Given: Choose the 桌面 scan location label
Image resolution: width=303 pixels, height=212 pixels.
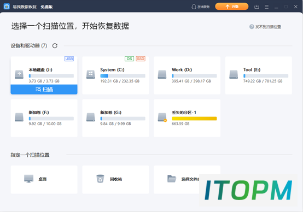Looking at the screenshot, I should pos(43,179).
